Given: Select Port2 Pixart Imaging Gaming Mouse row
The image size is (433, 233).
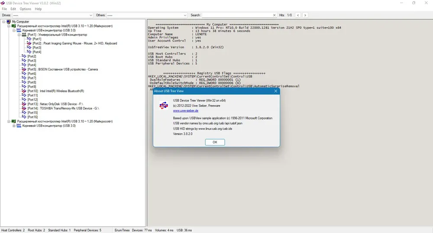Looking at the screenshot, I should pos(75,43).
